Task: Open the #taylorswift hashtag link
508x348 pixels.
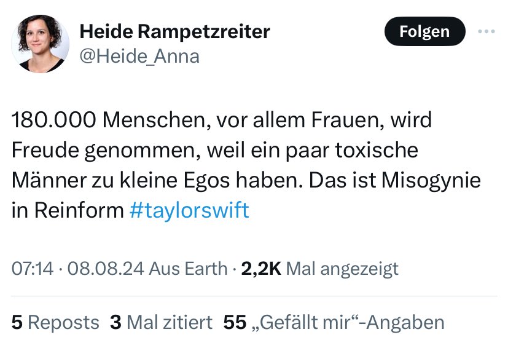Action: pos(189,210)
